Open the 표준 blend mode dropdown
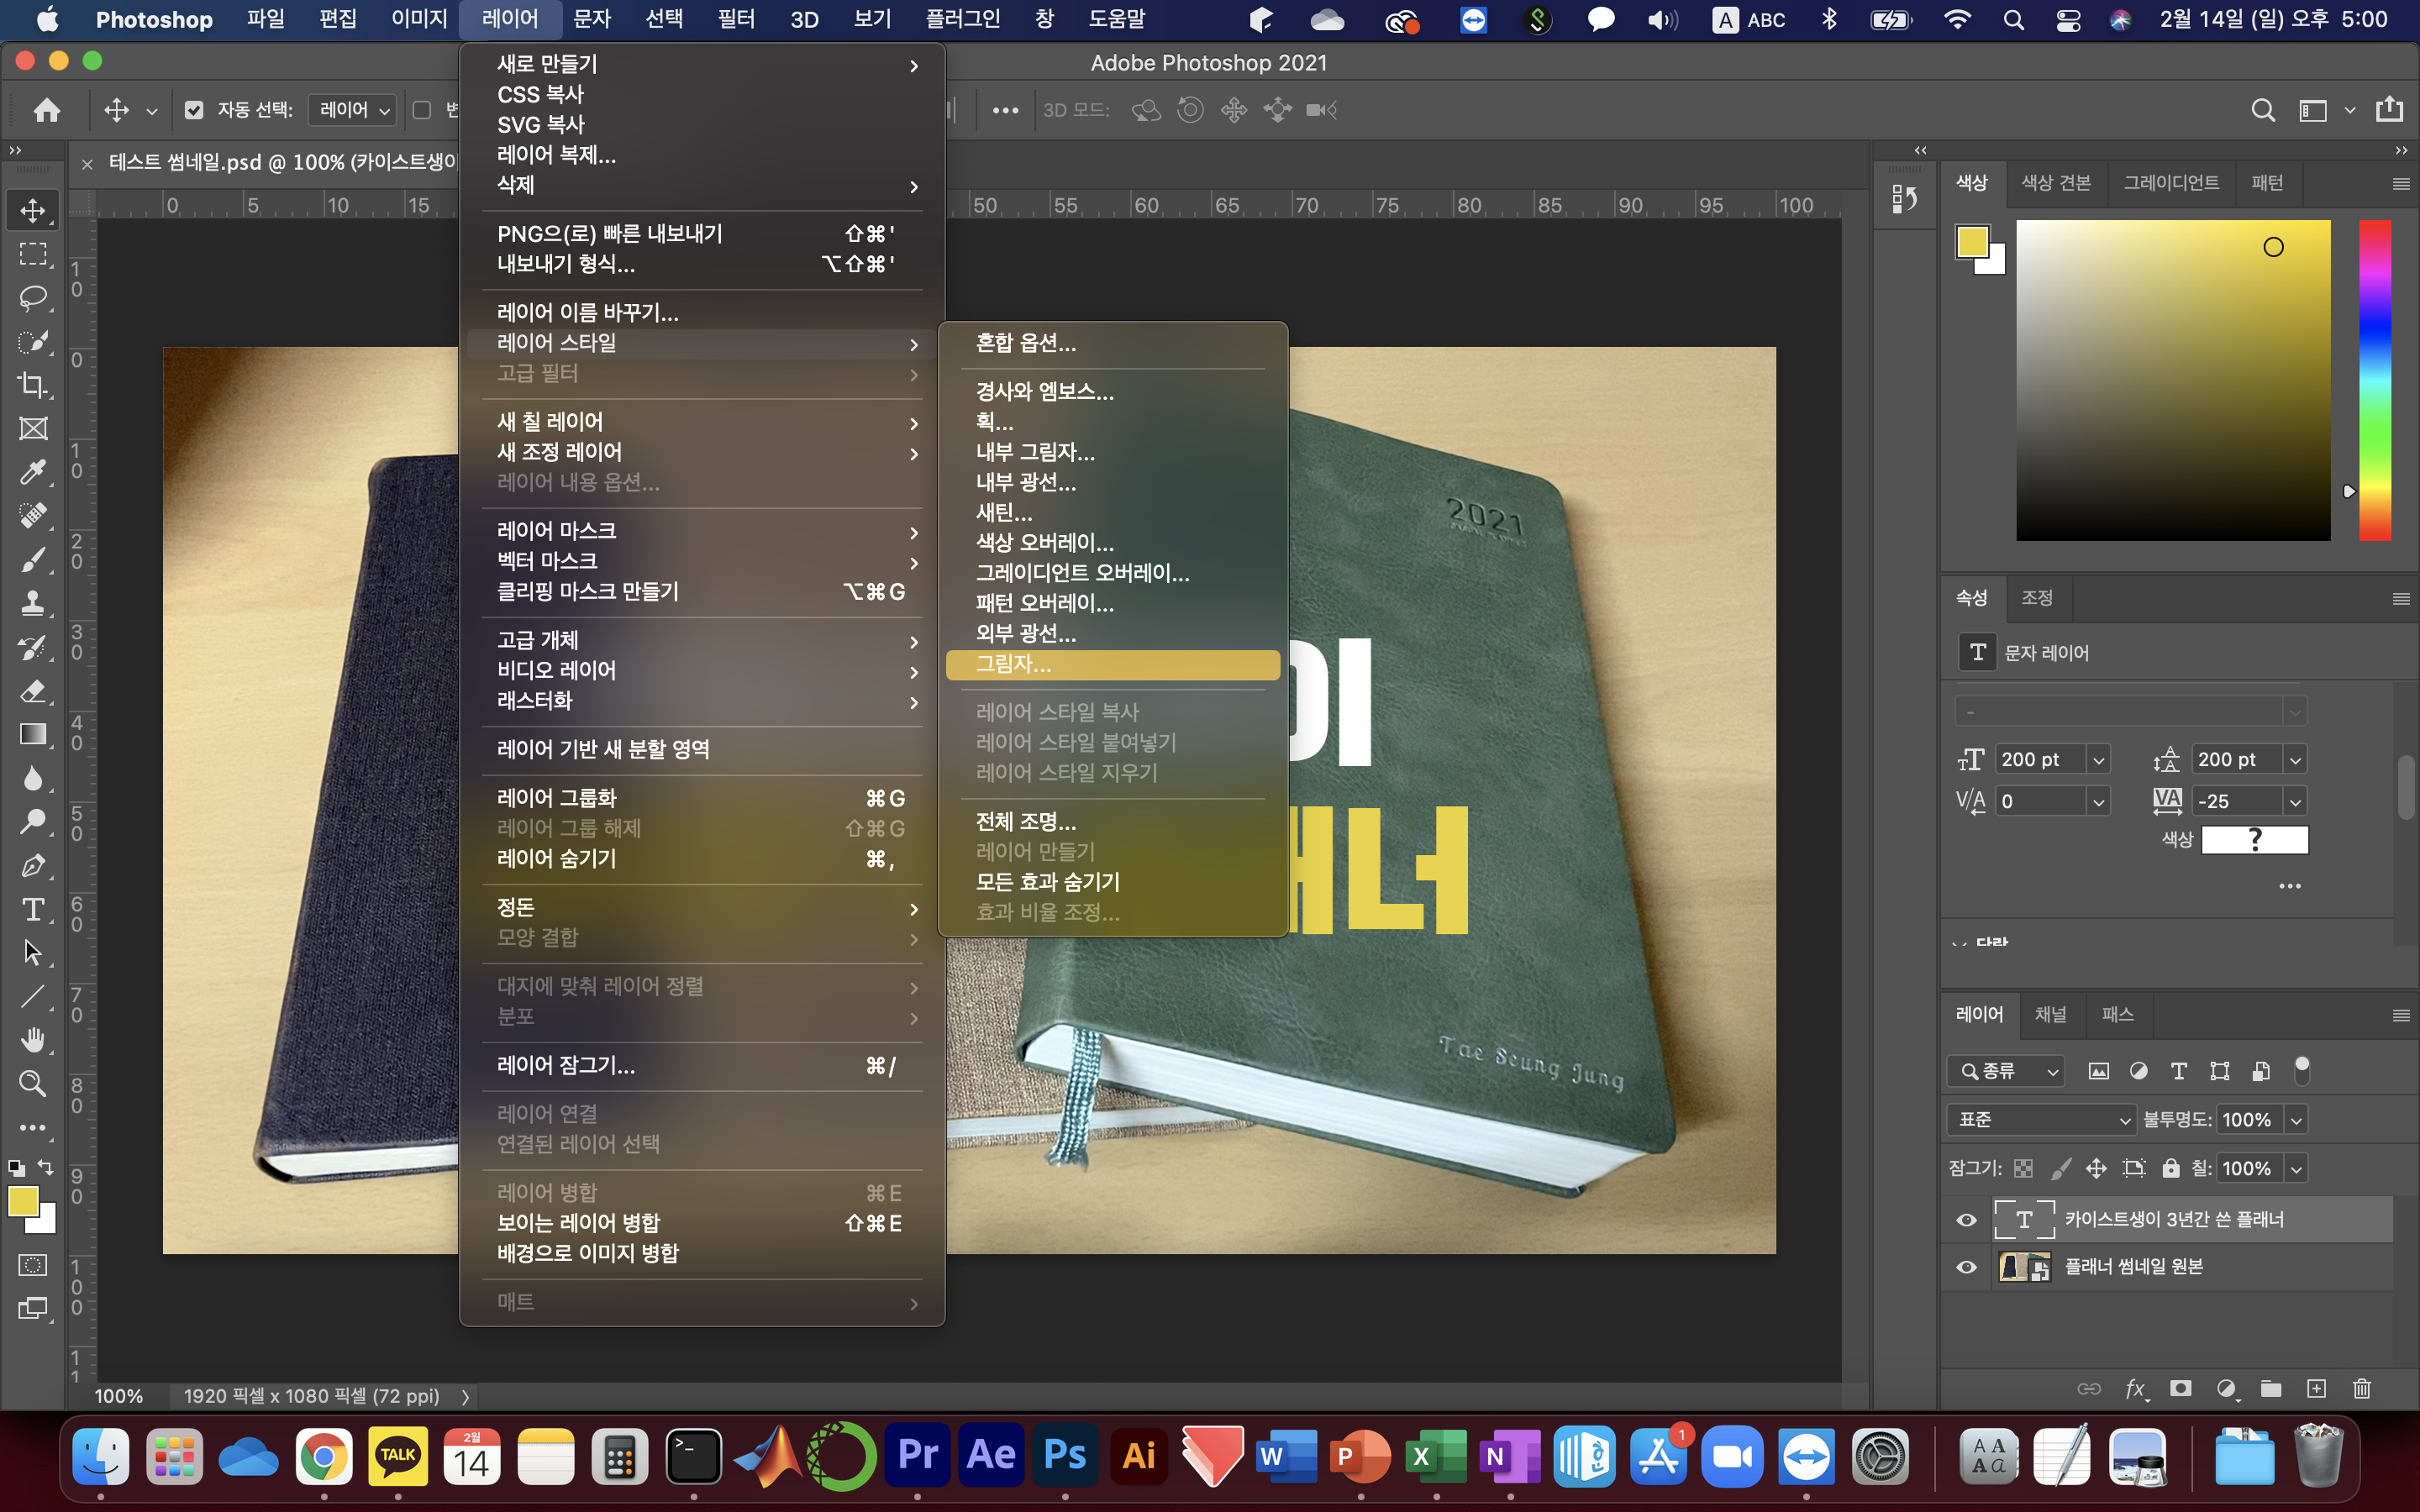Viewport: 2420px width, 1512px height. 2041,1120
